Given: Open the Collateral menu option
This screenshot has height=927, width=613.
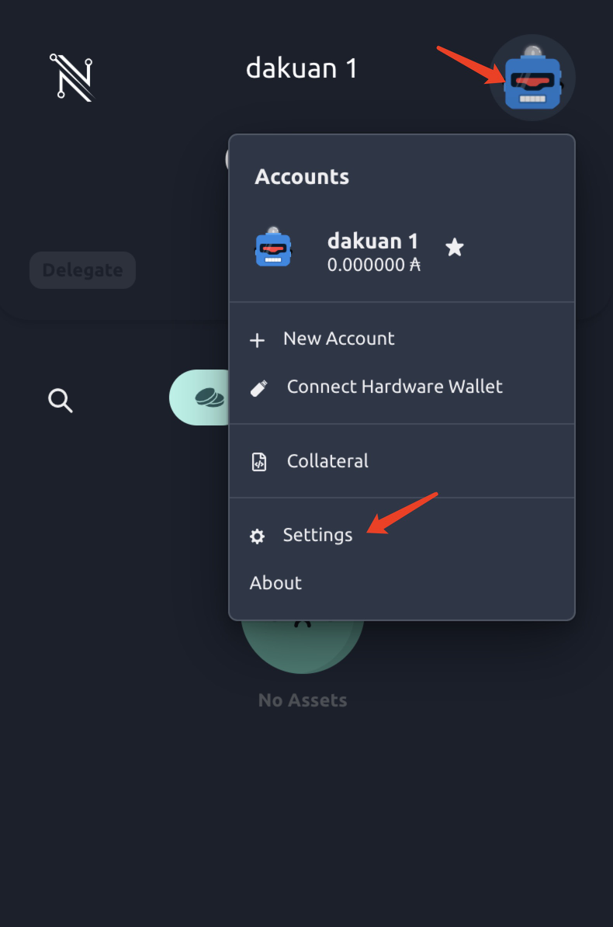Looking at the screenshot, I should [x=327, y=461].
